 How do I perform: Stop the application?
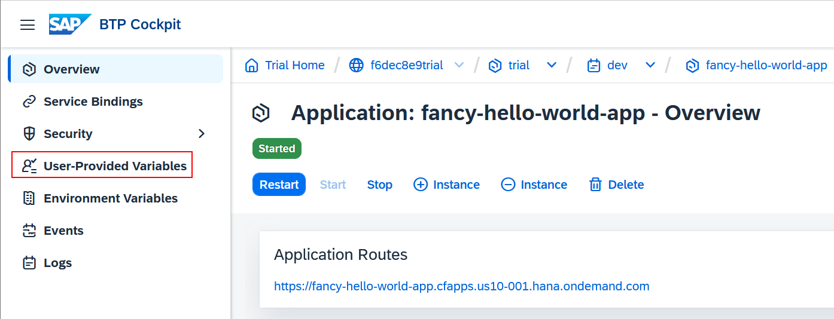click(380, 185)
